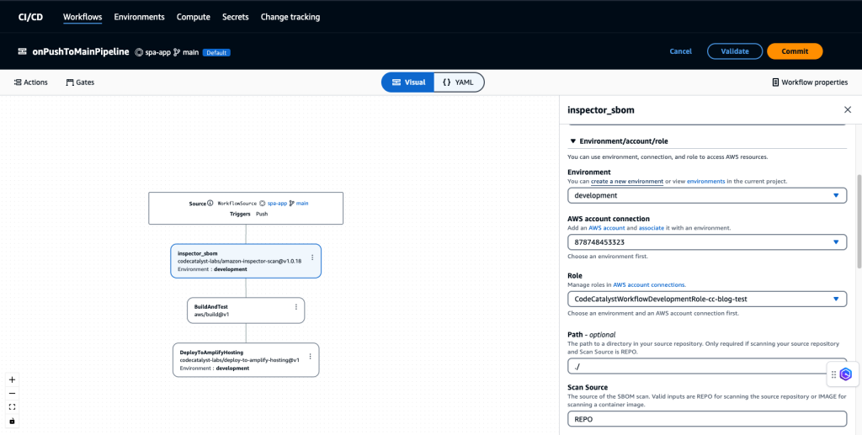
Task: Follow the associate link
Action: pos(652,227)
